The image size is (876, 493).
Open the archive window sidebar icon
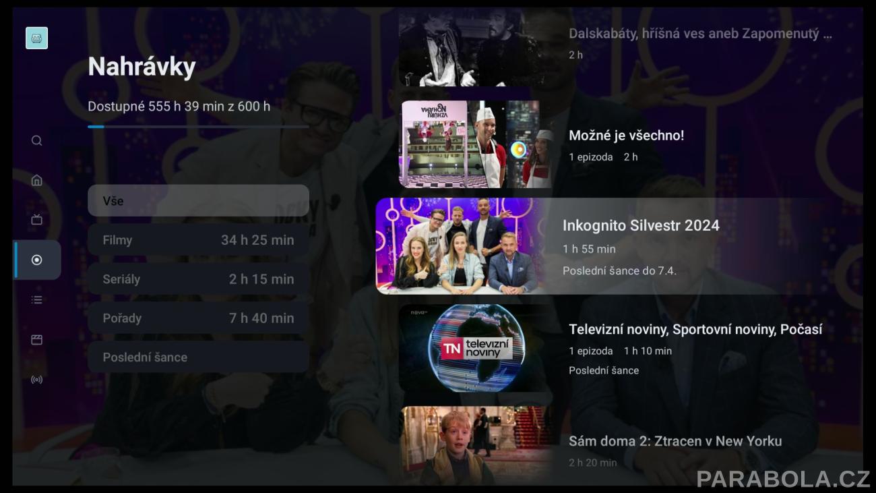pyautogui.click(x=37, y=339)
